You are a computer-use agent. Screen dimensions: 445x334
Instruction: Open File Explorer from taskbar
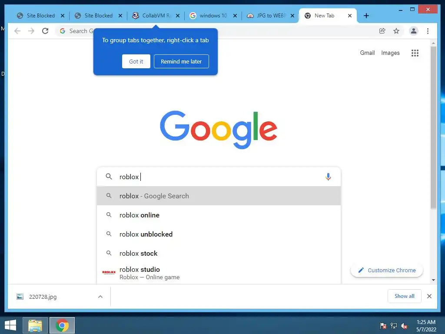(x=35, y=325)
